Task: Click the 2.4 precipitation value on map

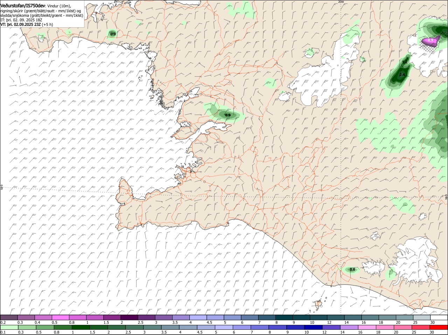Action: click(x=402, y=75)
